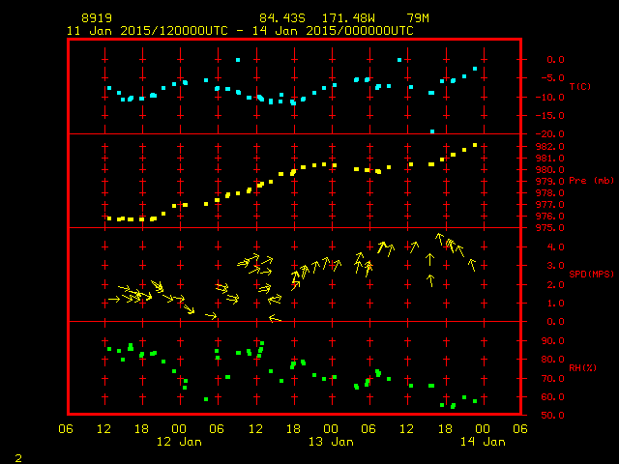
Task: Click the 976.0 pressure tick label
Action: 549,217
